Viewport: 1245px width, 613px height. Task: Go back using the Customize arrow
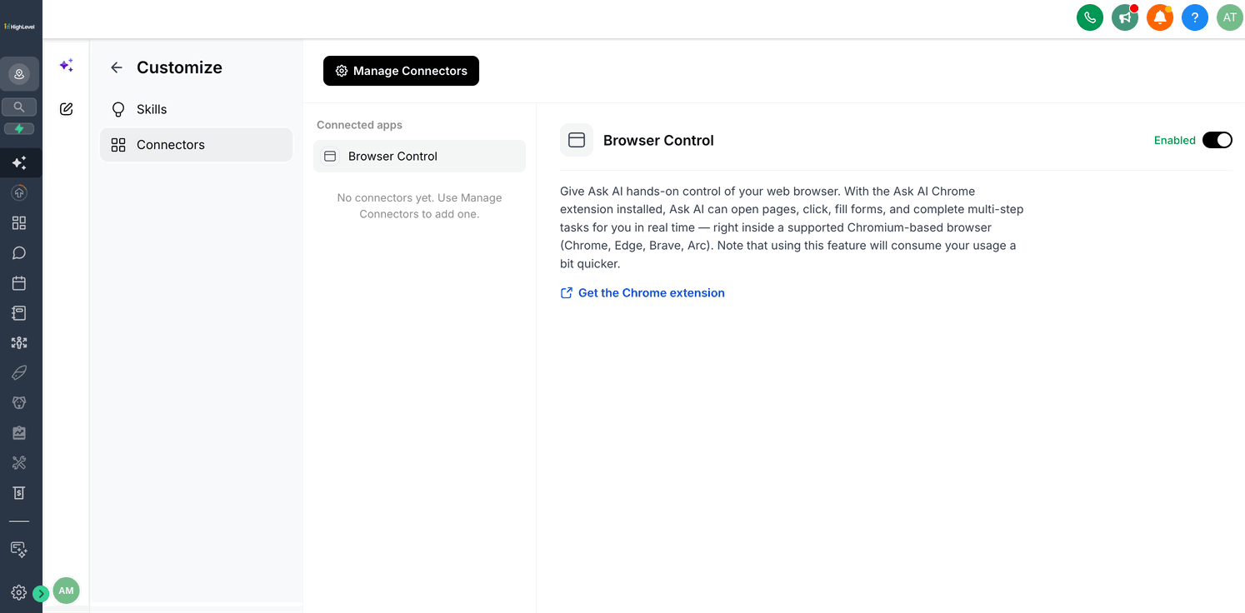tap(117, 67)
